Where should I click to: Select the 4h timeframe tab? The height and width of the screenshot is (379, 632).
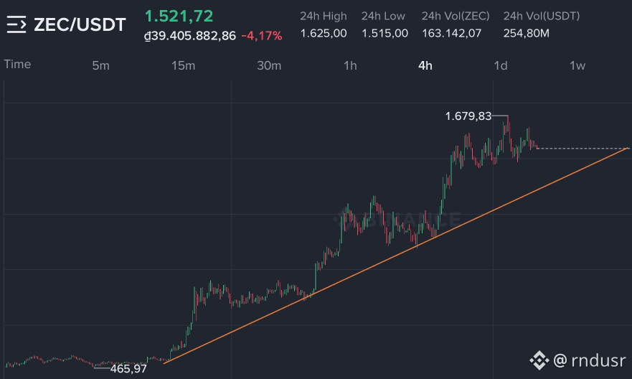[425, 65]
